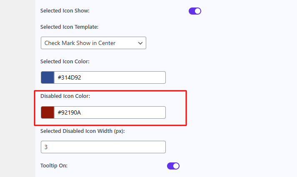Click the 'Selected Disabled Icon Width (px):' label

[82, 131]
